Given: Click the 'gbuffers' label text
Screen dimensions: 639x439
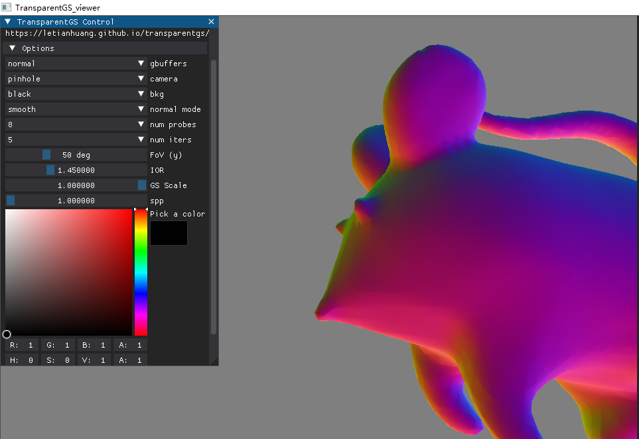Looking at the screenshot, I should [169, 64].
